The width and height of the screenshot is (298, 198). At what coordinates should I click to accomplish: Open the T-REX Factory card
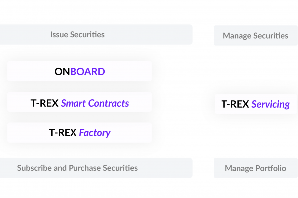coord(79,133)
